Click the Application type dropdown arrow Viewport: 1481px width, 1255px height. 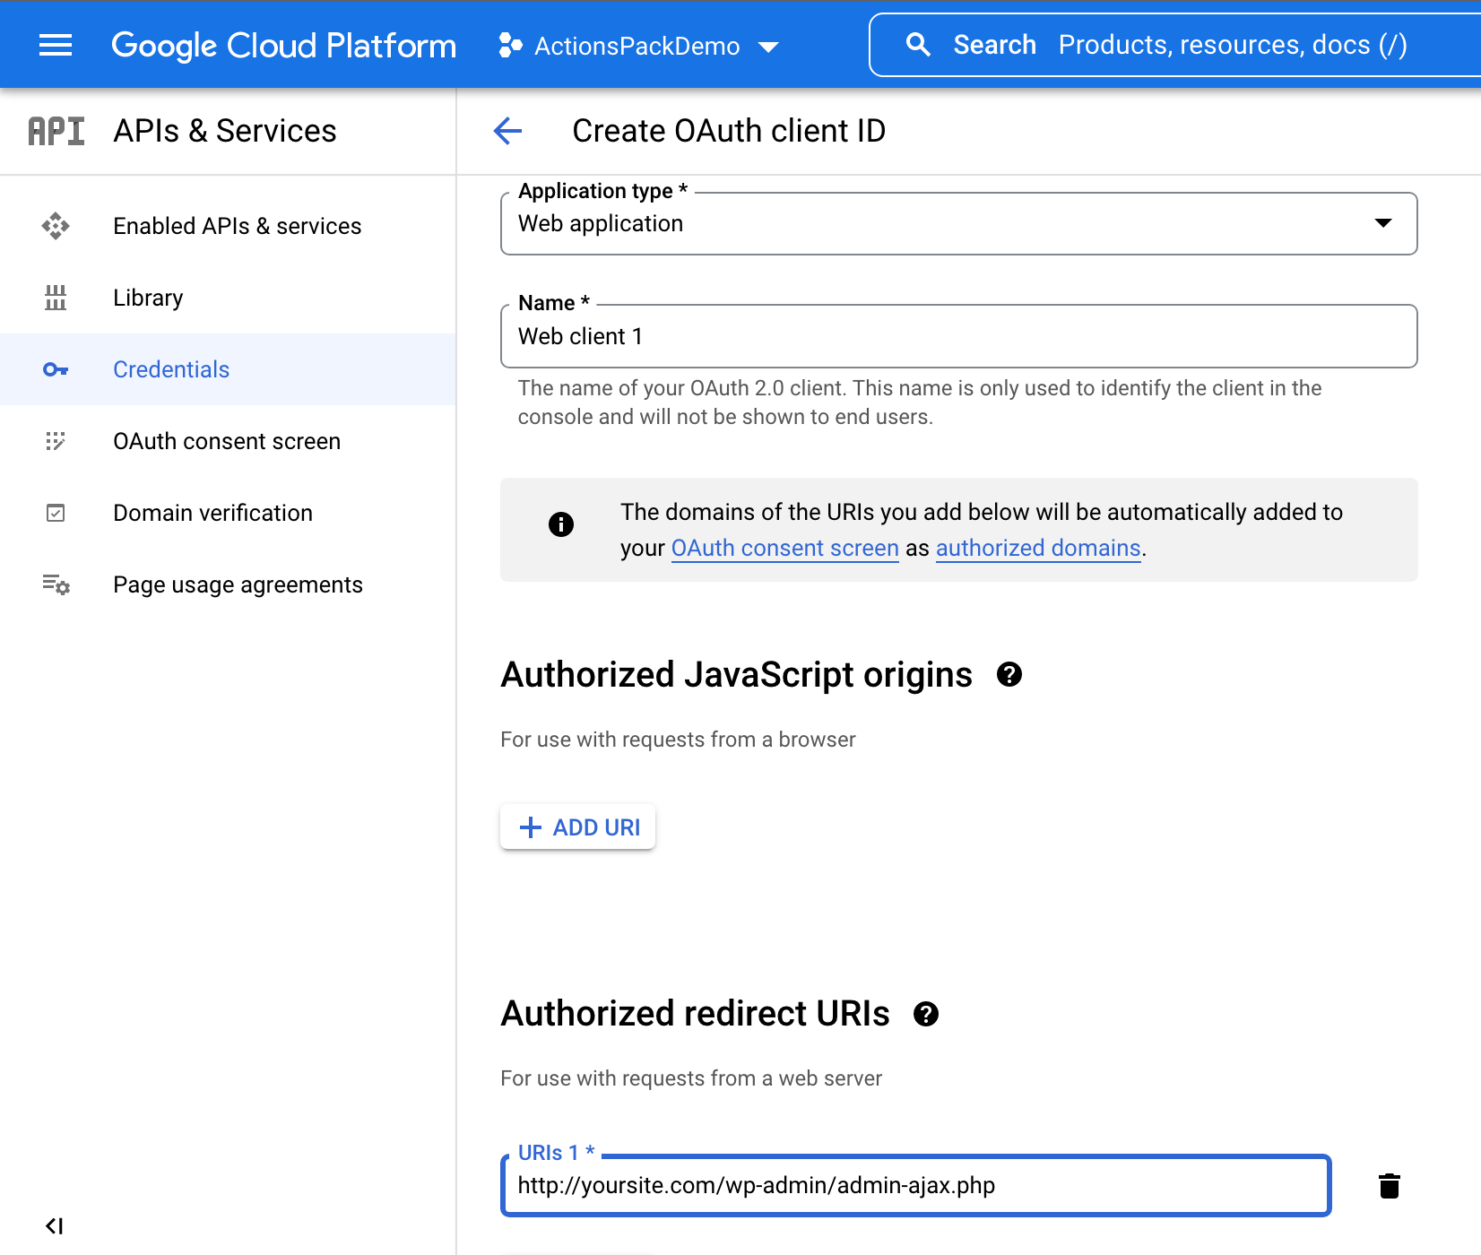pyautogui.click(x=1383, y=223)
